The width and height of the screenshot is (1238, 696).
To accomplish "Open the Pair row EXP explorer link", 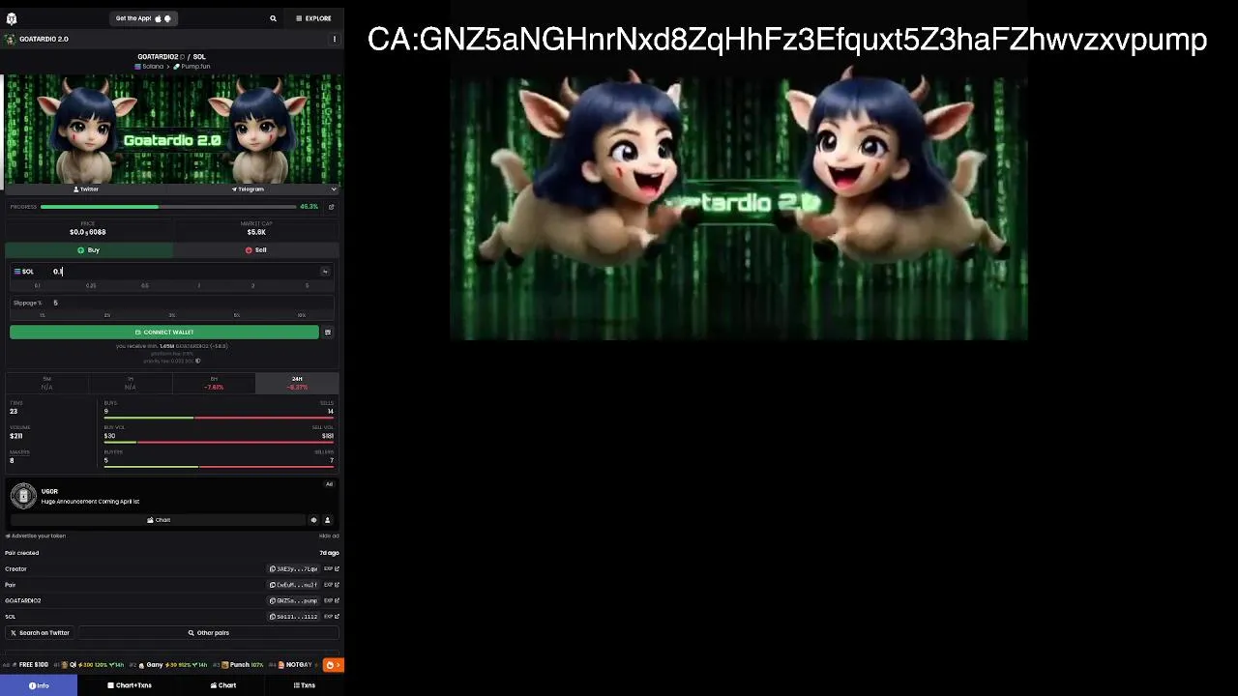I will click(331, 585).
